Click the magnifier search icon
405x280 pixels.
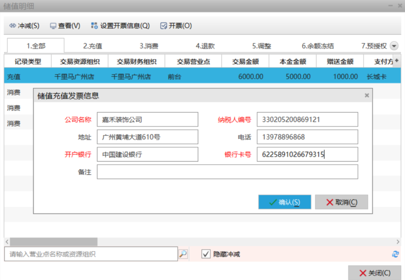click(183, 254)
